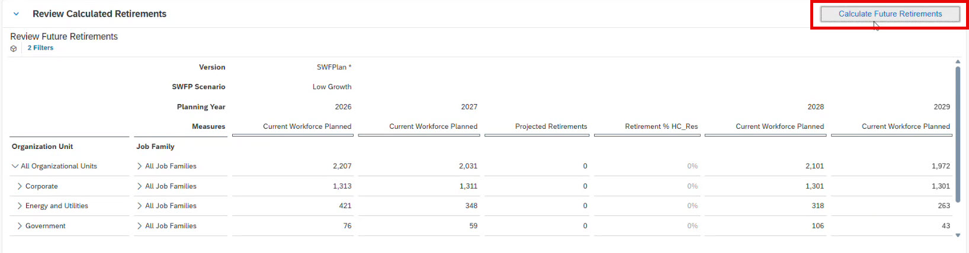The width and height of the screenshot is (969, 253).
Task: Expand All Job Families in Energy row
Action: tap(140, 206)
